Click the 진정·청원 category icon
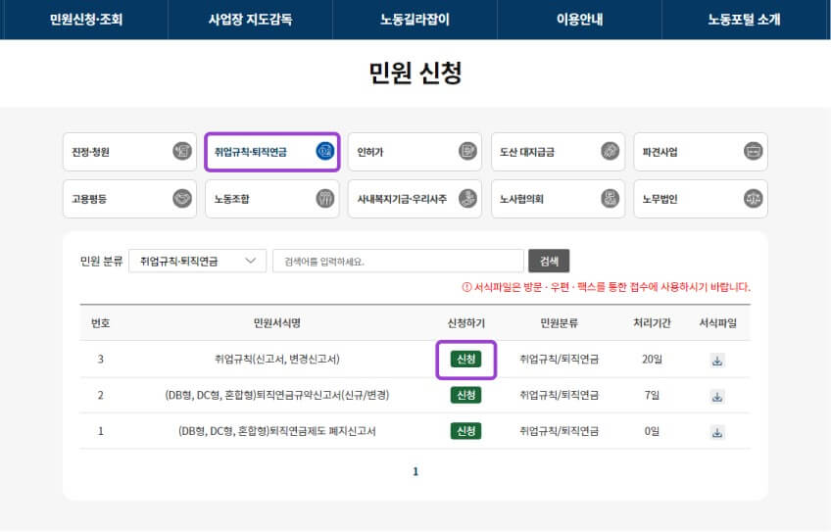831x532 pixels. pos(181,151)
